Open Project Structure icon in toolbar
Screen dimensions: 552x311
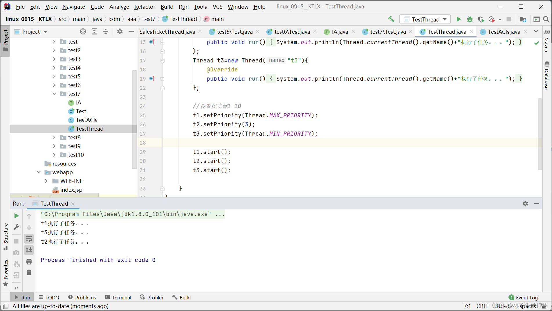[x=523, y=19]
